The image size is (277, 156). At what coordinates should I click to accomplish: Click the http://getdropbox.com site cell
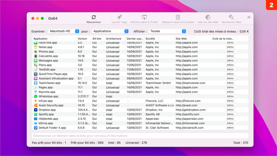pyautogui.click(x=191, y=110)
